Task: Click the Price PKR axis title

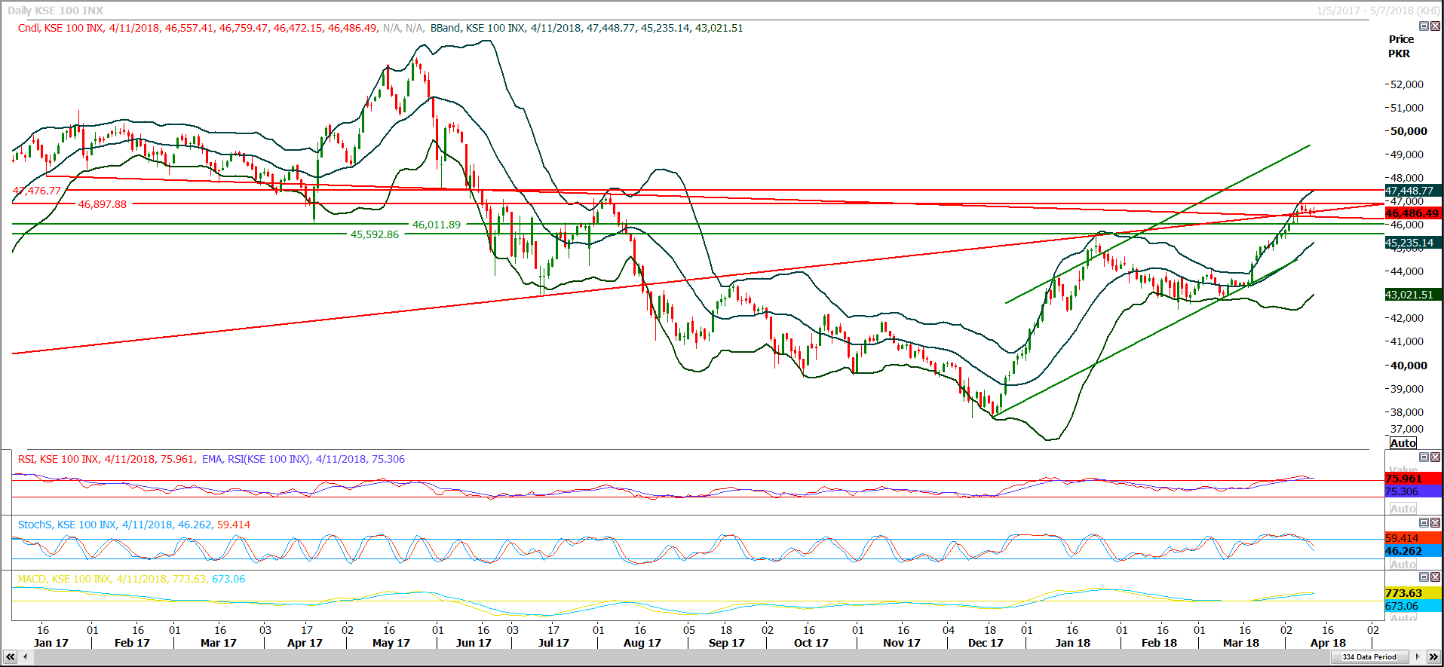Action: click(1400, 46)
